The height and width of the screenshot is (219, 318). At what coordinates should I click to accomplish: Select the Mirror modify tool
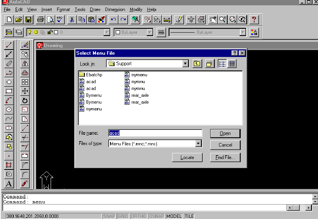[25, 63]
